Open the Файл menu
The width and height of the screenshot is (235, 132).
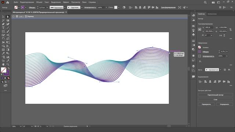(x=16, y=2)
